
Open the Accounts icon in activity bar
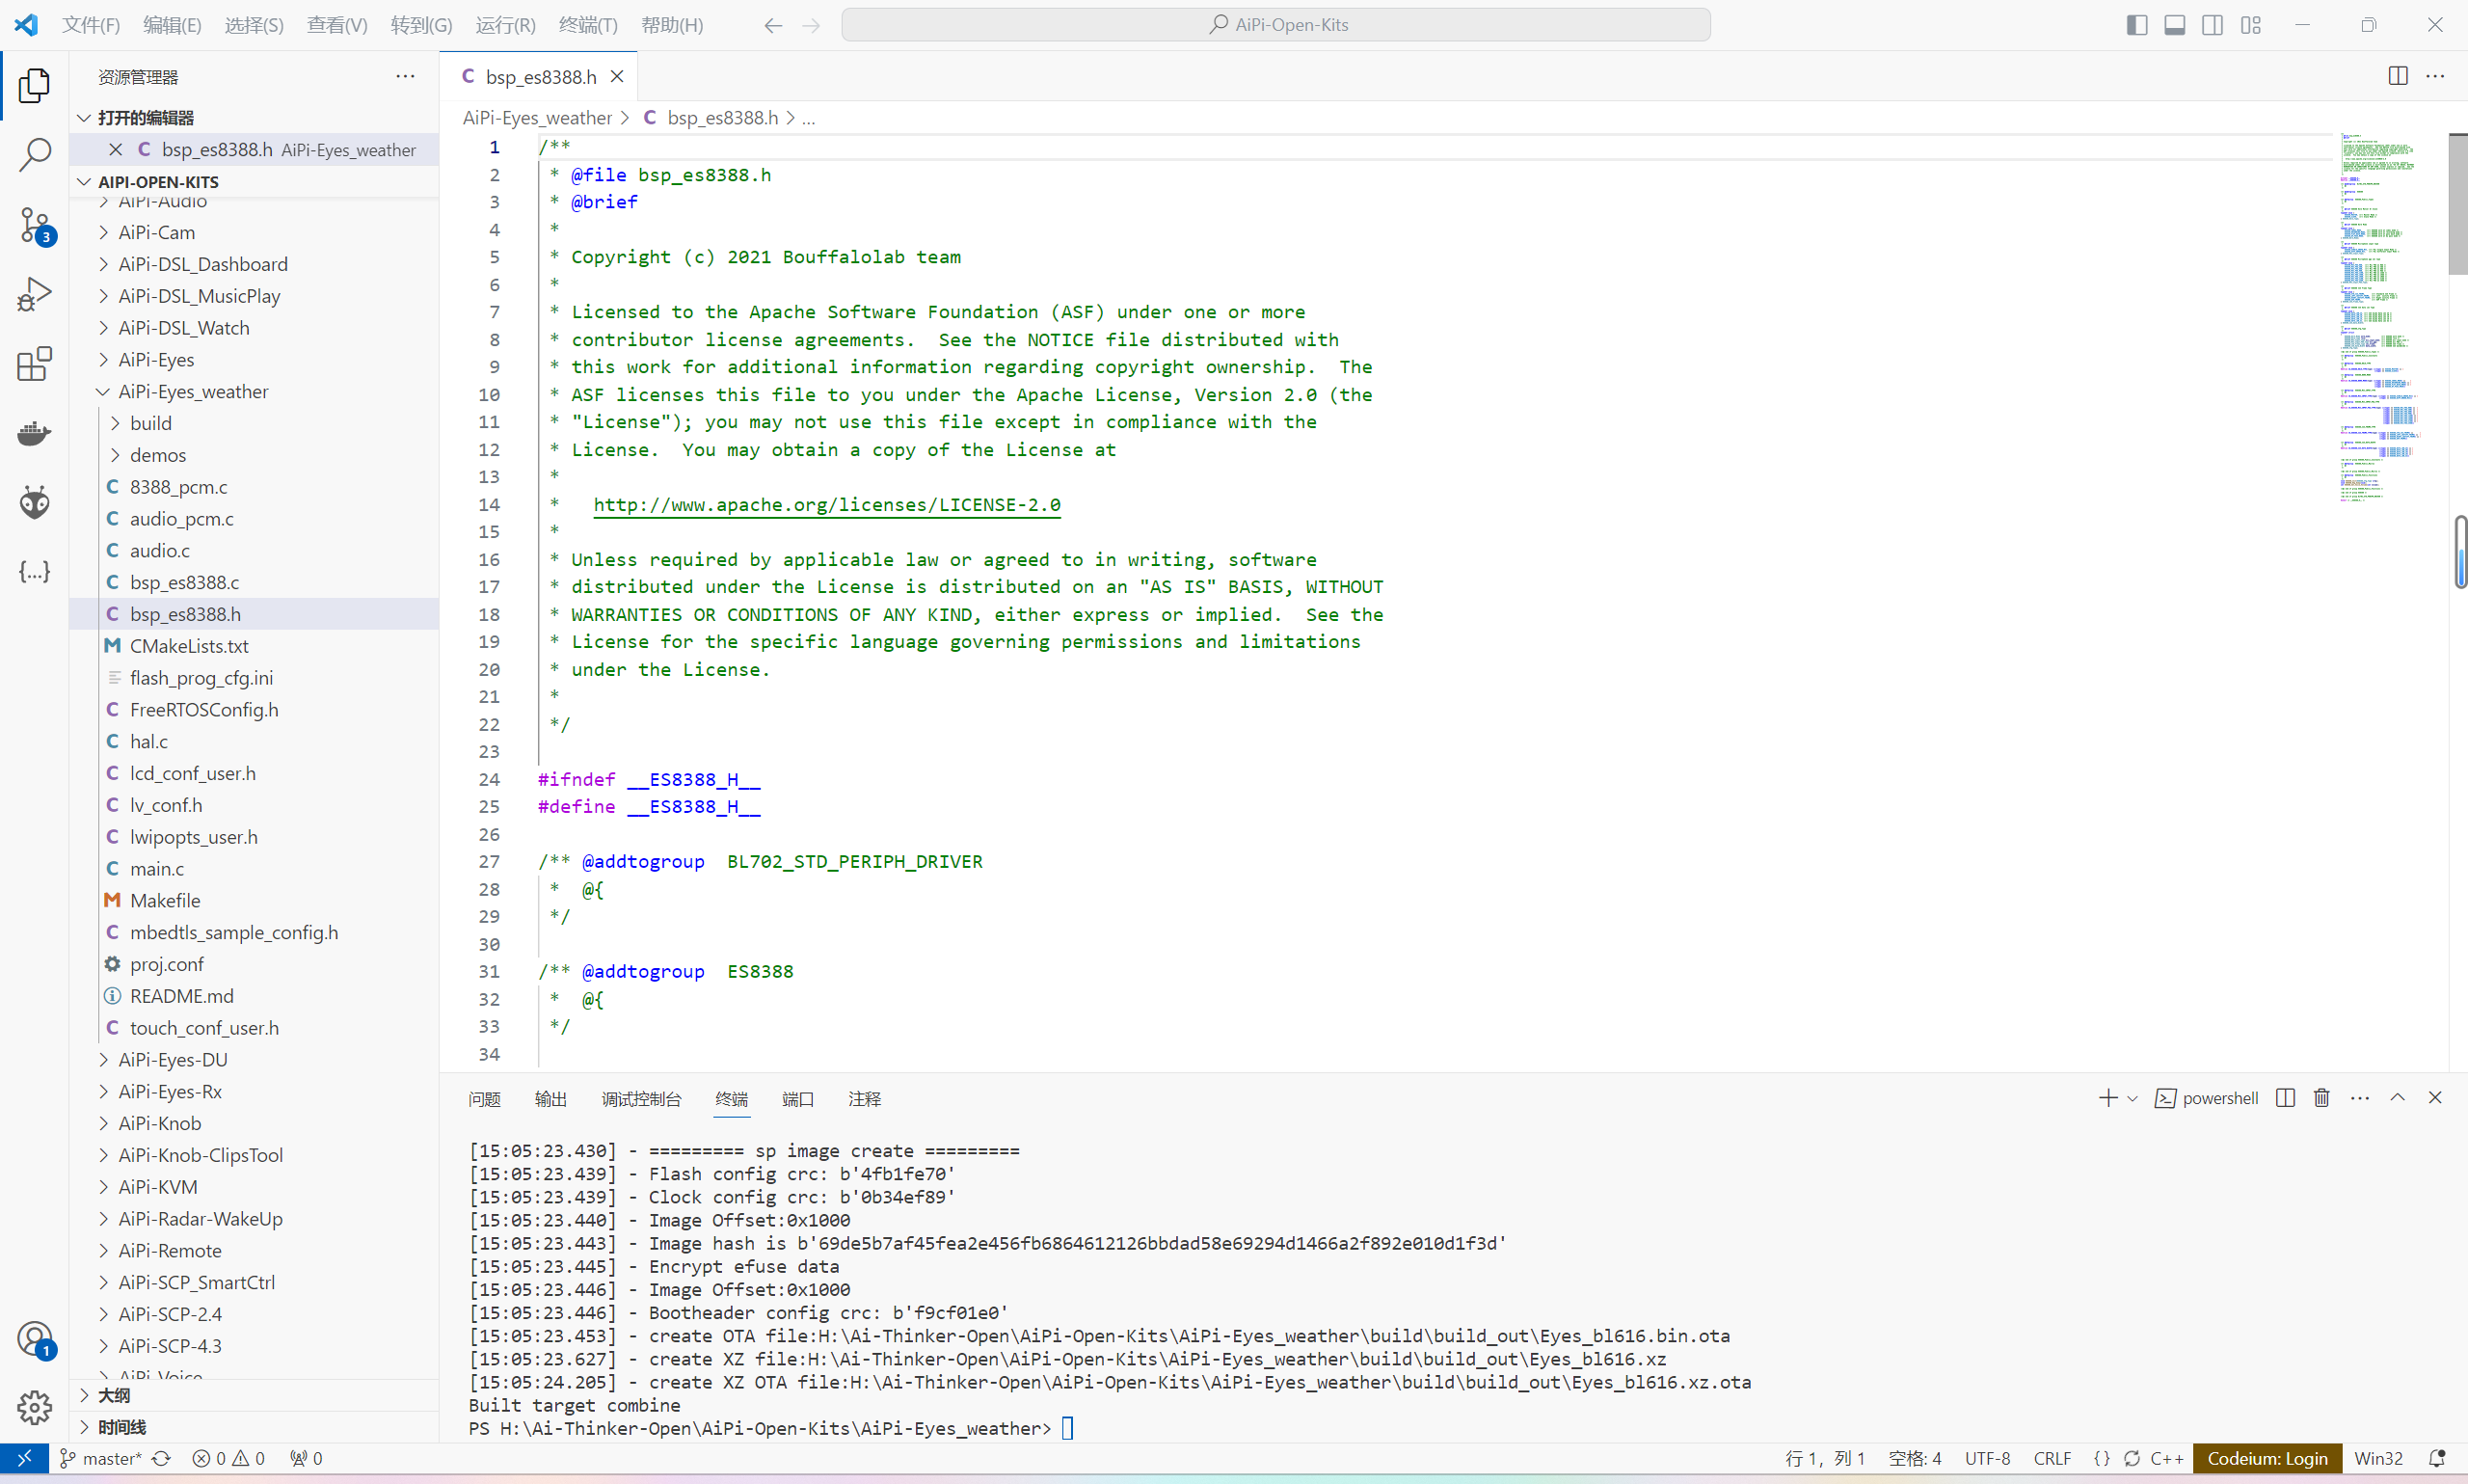(x=34, y=1339)
